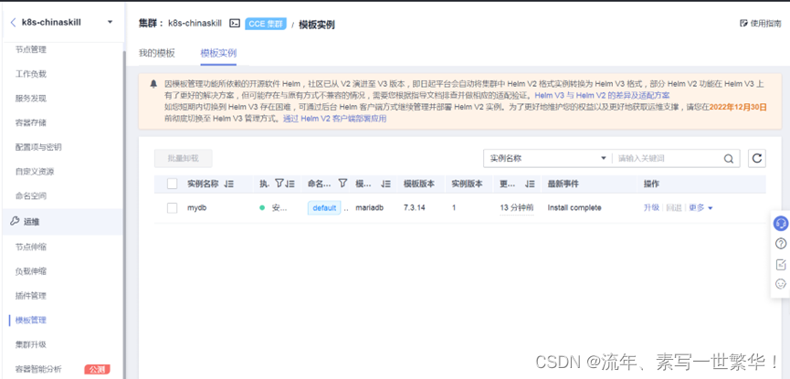This screenshot has width=790, height=379.
Task: Expand the 更多 actions dropdown
Action: tap(700, 207)
